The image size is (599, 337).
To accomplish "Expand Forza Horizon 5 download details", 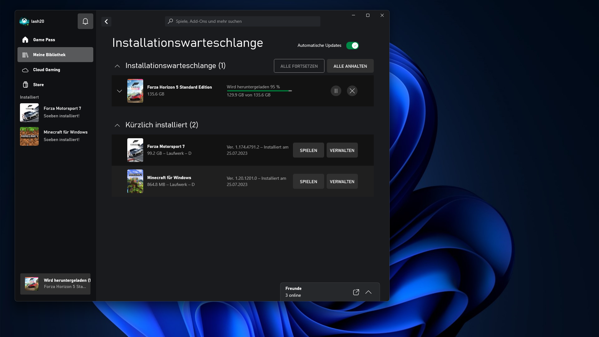I will tap(119, 91).
